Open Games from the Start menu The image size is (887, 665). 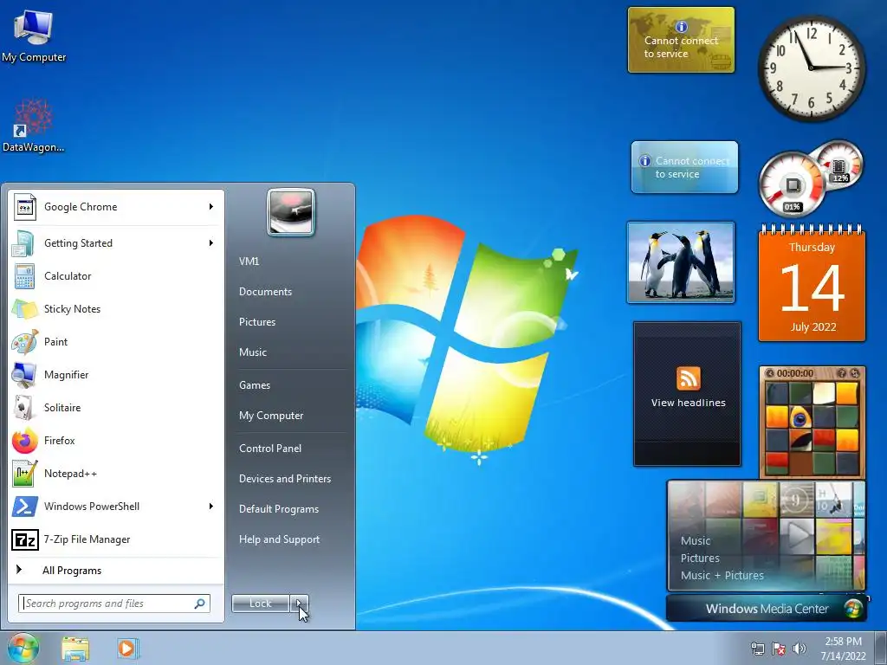(255, 385)
